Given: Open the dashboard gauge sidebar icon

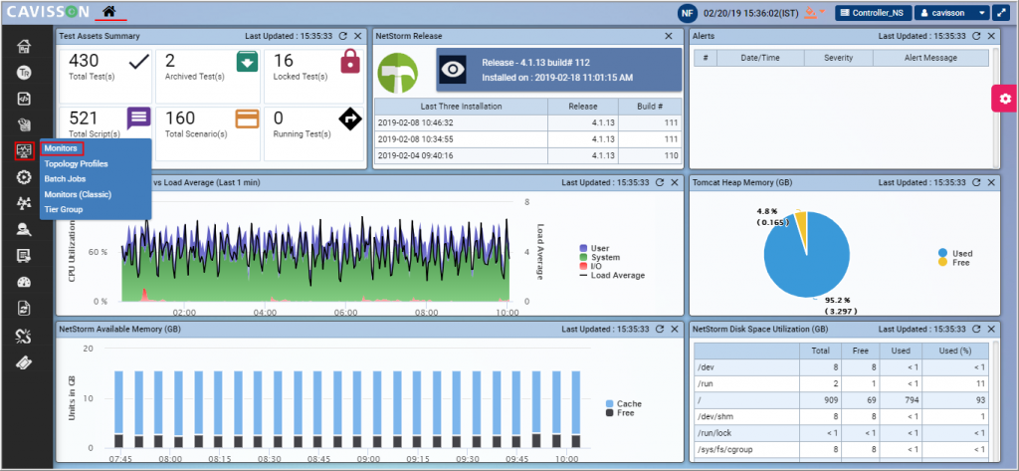Looking at the screenshot, I should [x=24, y=282].
